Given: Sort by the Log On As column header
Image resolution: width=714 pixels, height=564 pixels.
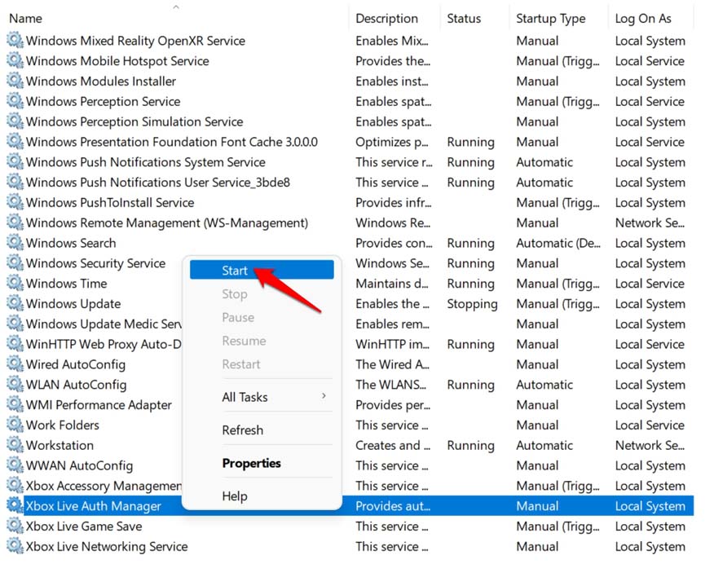Looking at the screenshot, I should click(x=643, y=19).
